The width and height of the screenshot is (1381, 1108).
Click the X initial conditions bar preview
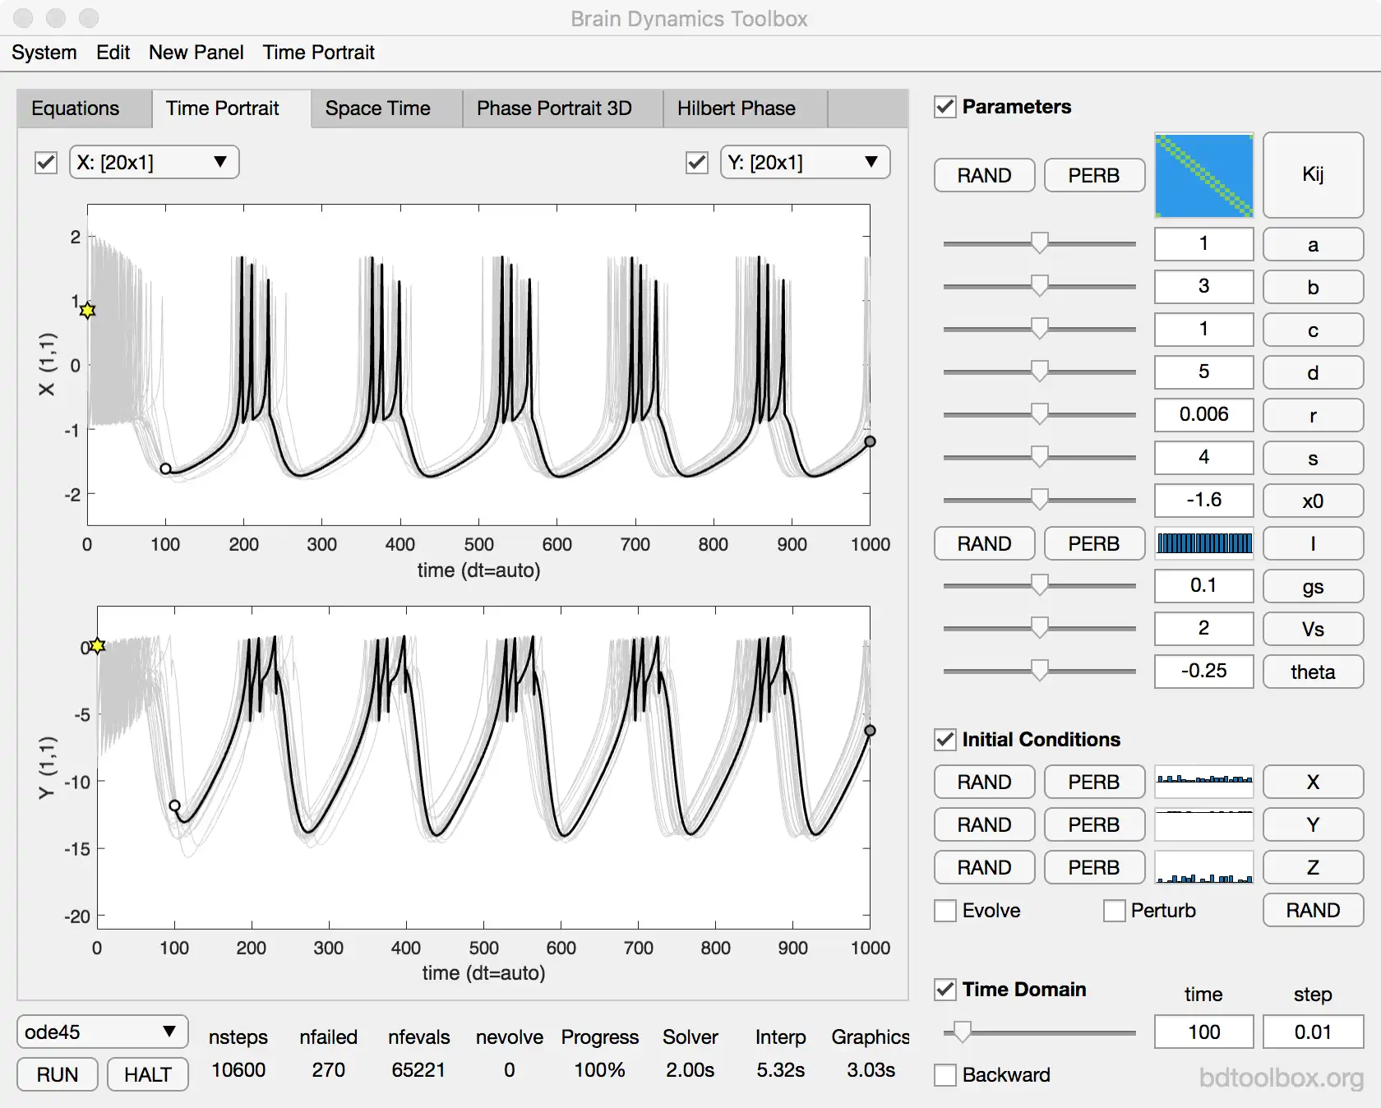1203,782
